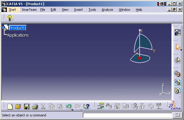Create a new document with the New icon
Image resolution: width=184 pixels, height=120 pixels.
pos(10,106)
